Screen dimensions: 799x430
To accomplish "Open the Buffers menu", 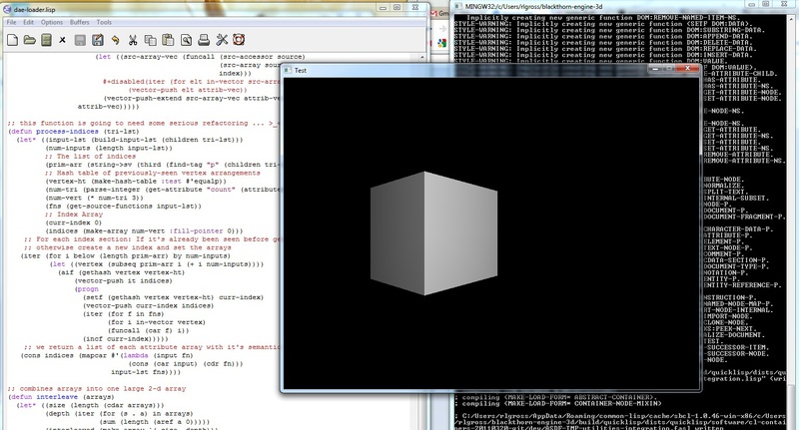I will 80,22.
